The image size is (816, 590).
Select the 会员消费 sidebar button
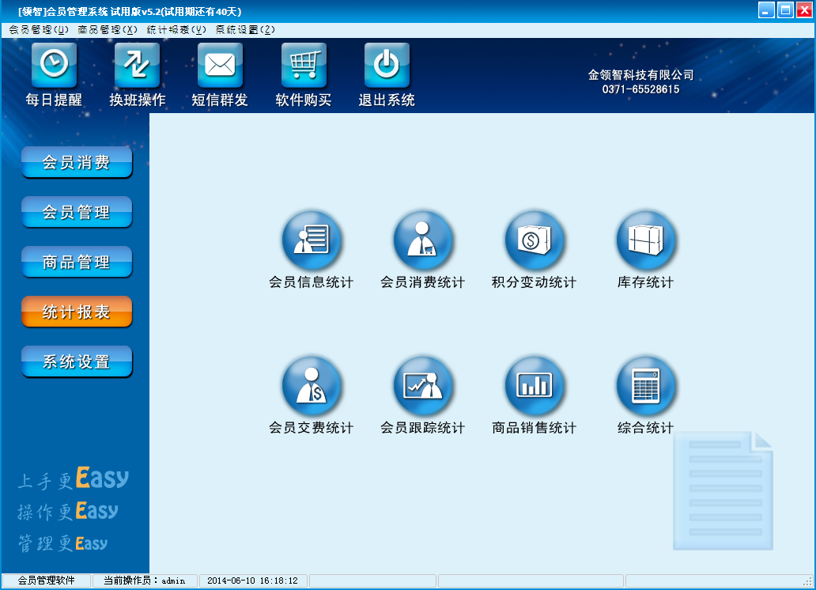tap(77, 162)
